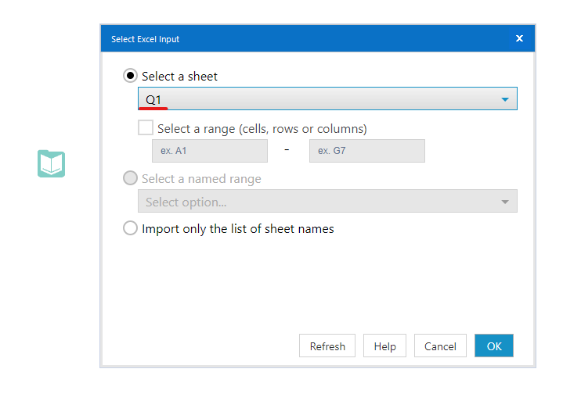563x394 pixels.
Task: Cancel the Excel input selection
Action: coord(440,346)
